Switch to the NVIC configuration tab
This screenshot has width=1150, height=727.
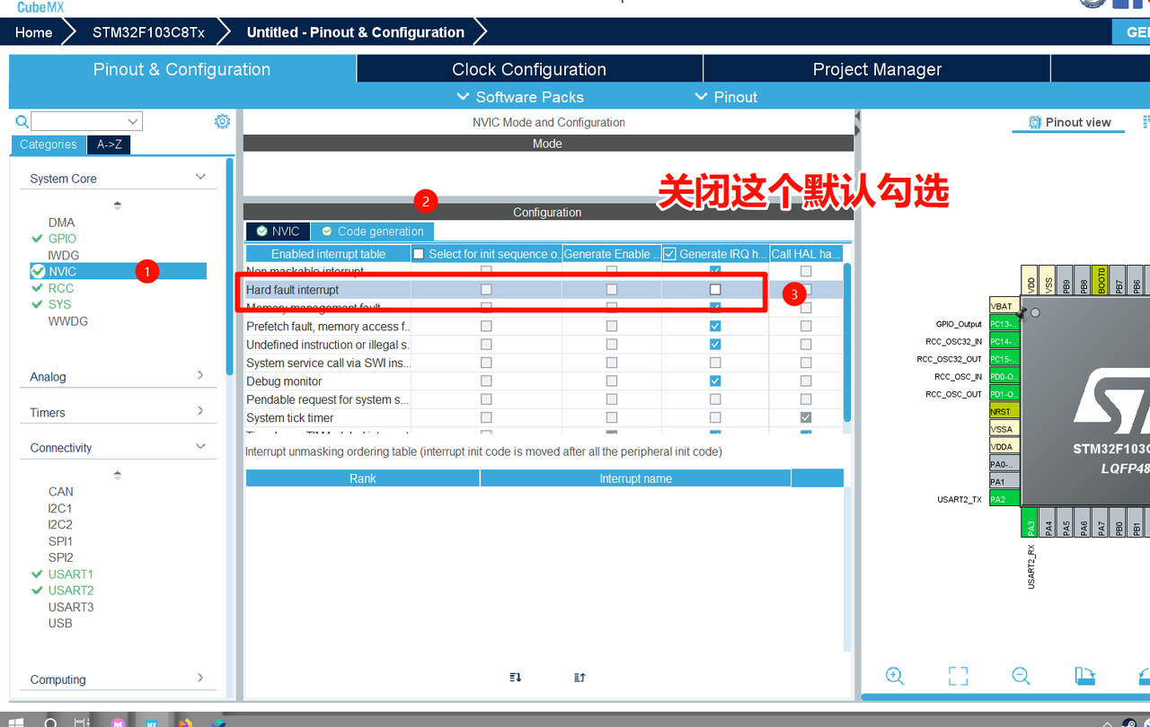[278, 232]
